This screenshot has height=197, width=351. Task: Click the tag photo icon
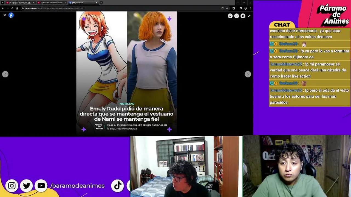coord(243,16)
